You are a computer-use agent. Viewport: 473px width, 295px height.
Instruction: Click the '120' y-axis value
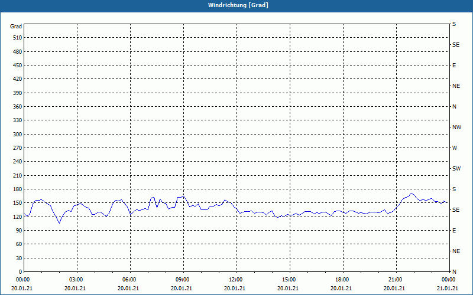(18, 217)
